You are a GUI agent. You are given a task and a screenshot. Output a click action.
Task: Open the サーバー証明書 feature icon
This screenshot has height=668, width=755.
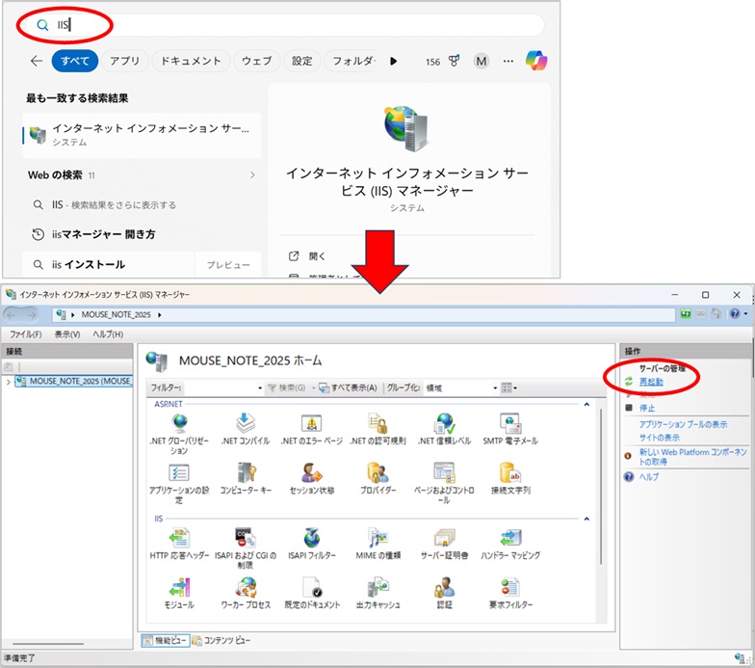pyautogui.click(x=444, y=540)
